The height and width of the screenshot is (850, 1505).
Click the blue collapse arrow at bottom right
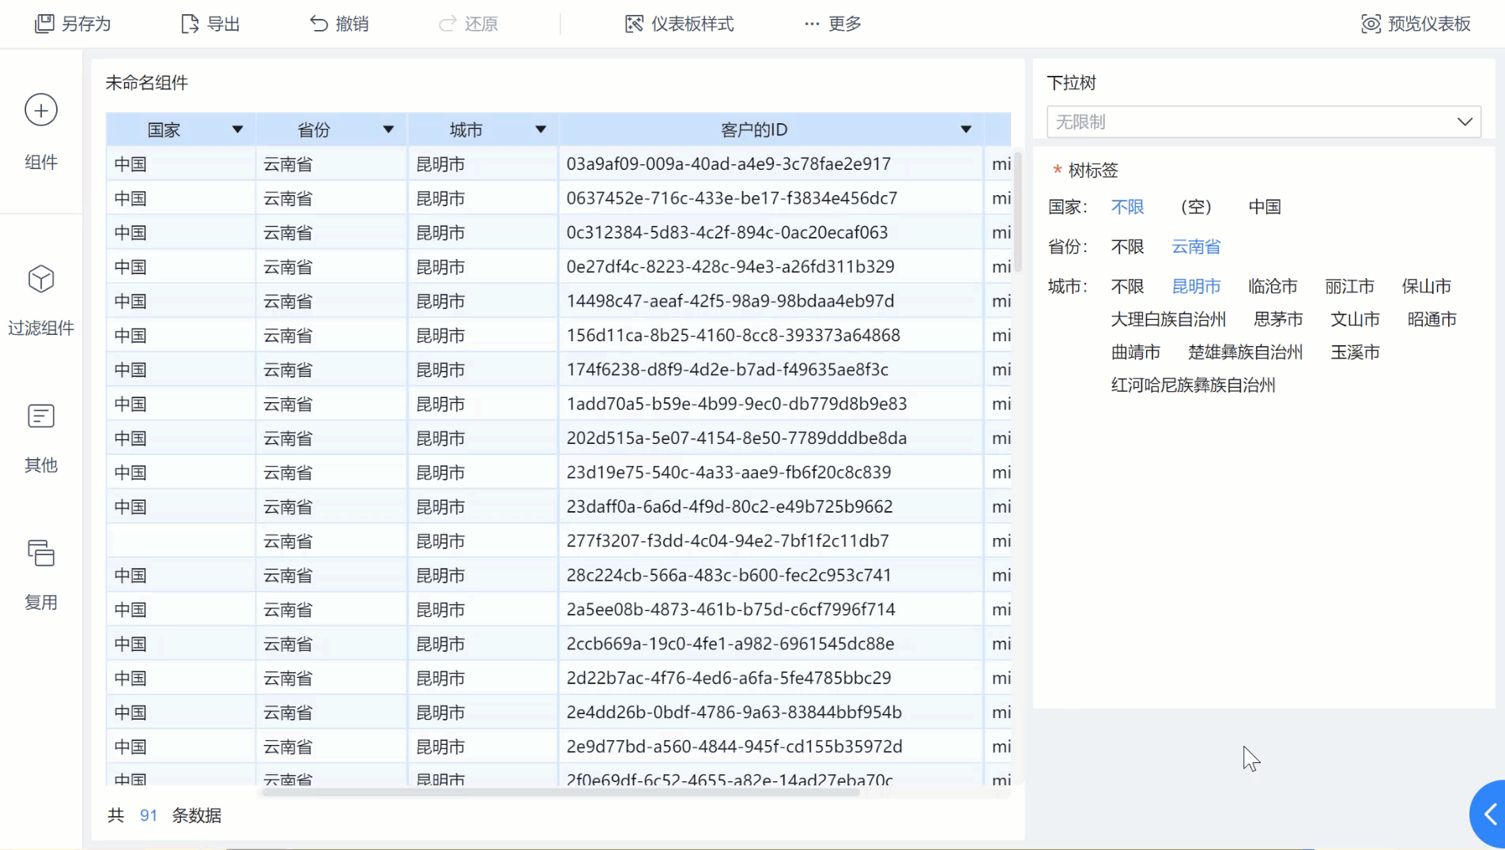point(1491,813)
